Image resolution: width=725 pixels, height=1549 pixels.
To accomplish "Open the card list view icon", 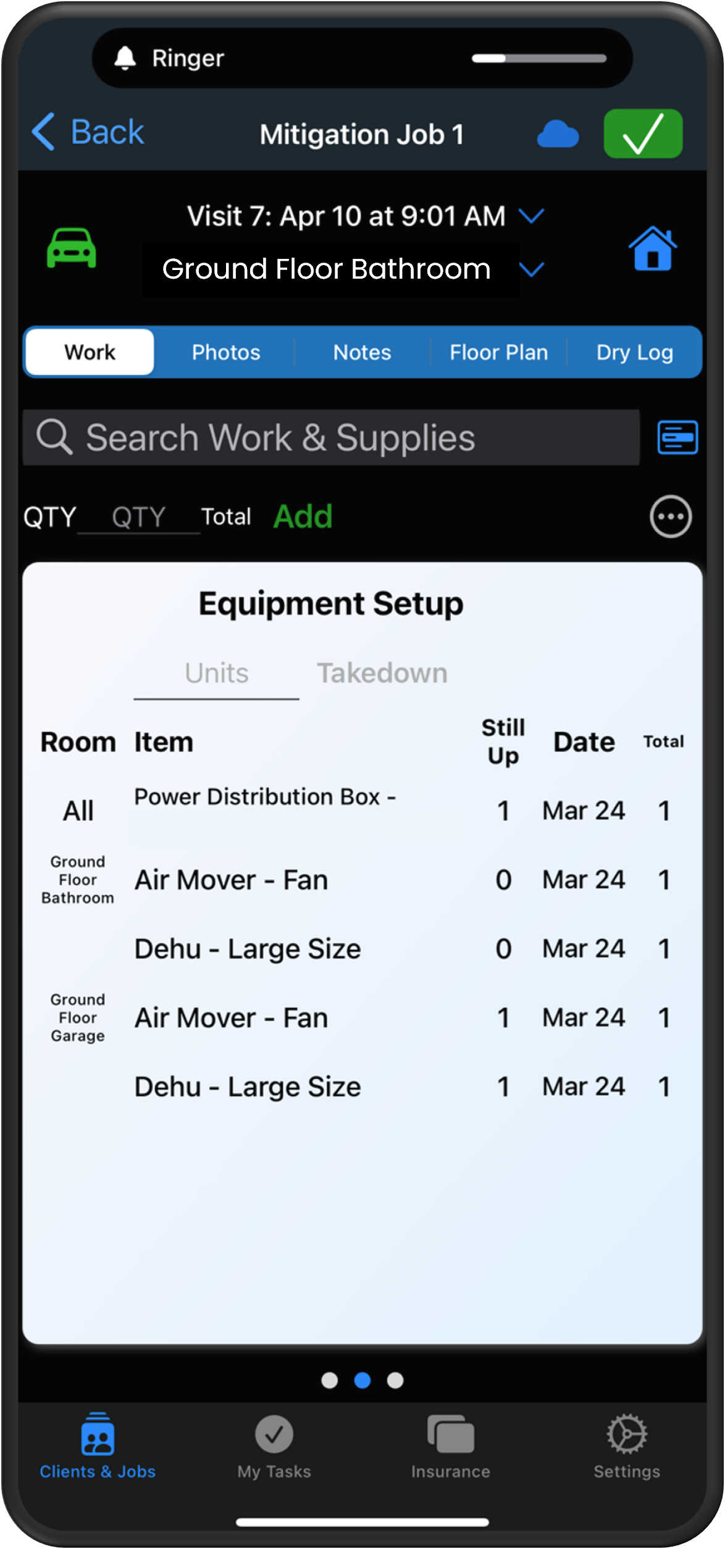I will (677, 437).
